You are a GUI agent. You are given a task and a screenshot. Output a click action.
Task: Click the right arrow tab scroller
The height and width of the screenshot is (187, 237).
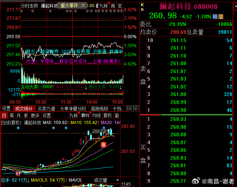pos(136,109)
